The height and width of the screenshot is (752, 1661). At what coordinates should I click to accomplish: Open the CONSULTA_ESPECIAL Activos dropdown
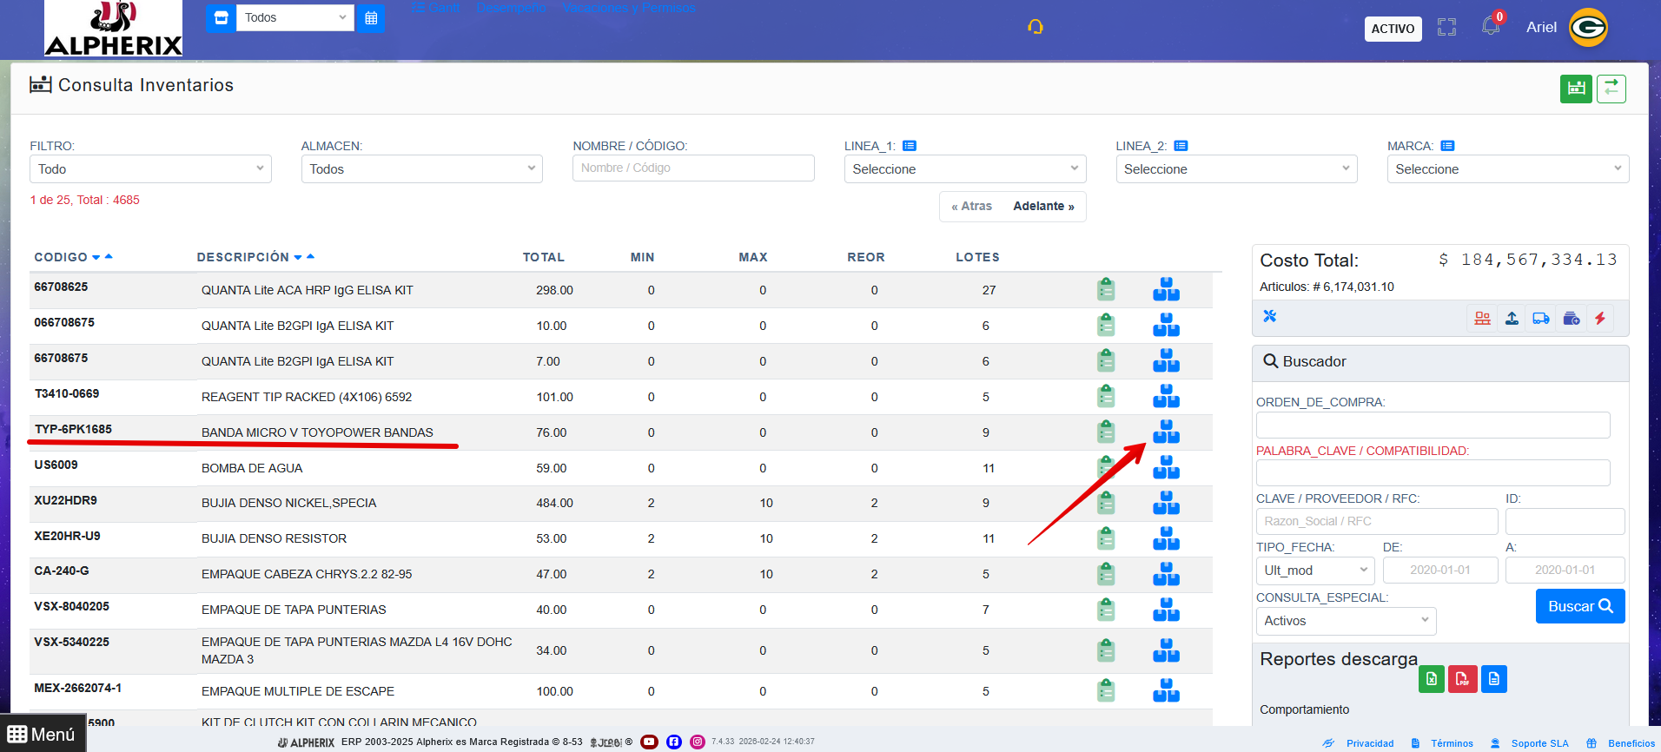[1345, 621]
